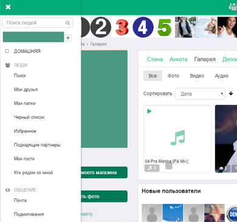The width and height of the screenshot is (237, 222).
Task: Click the моего магазина green button
Action: pyautogui.click(x=105, y=172)
